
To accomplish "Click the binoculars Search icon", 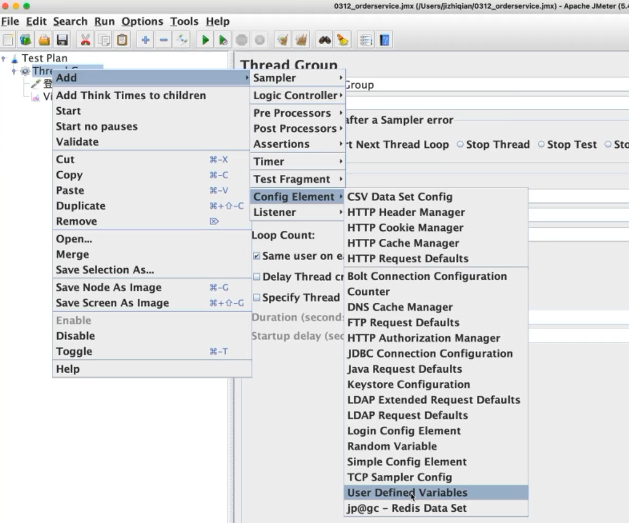I will pos(324,40).
